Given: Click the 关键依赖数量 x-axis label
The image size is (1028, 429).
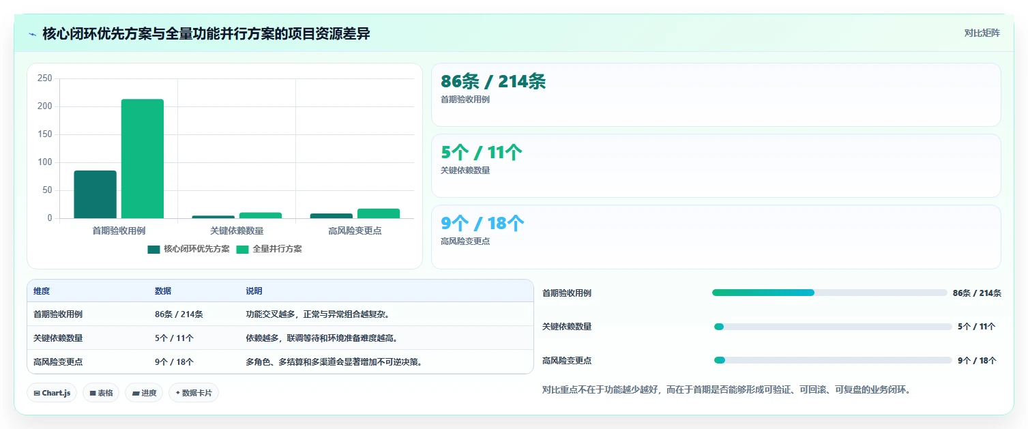Looking at the screenshot, I should (x=237, y=231).
